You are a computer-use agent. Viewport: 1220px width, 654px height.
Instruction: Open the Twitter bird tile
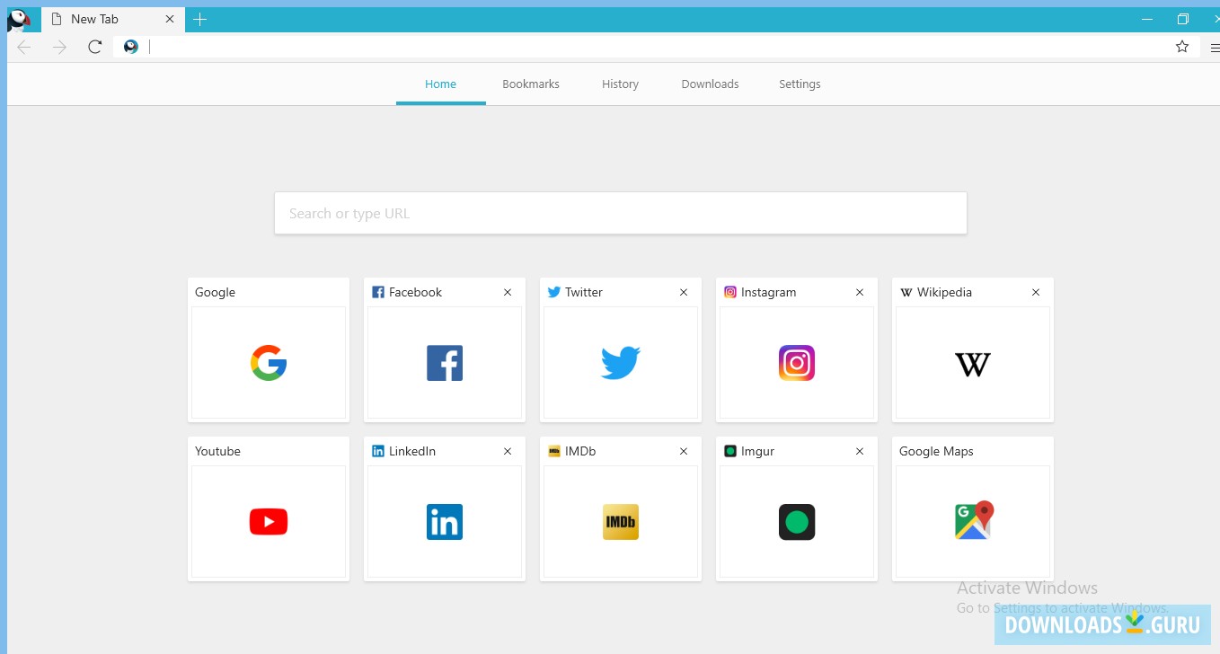point(621,363)
